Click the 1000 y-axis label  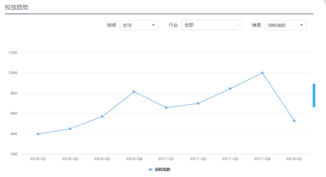[13, 73]
